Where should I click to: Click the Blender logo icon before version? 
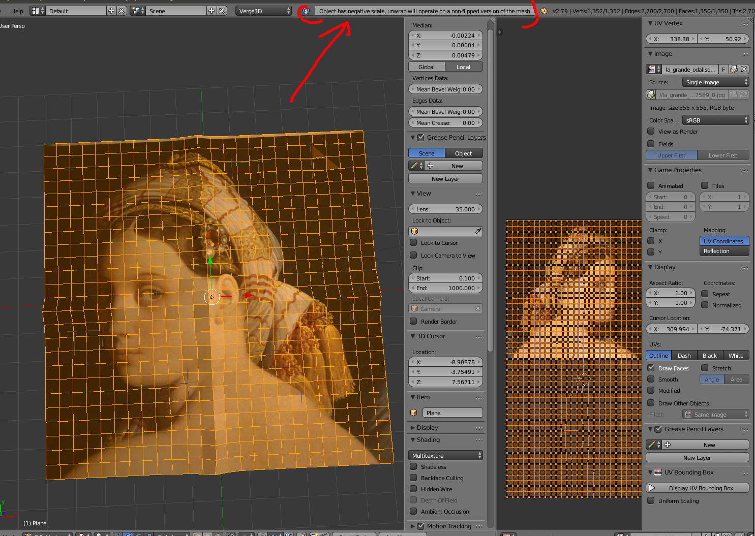click(543, 11)
